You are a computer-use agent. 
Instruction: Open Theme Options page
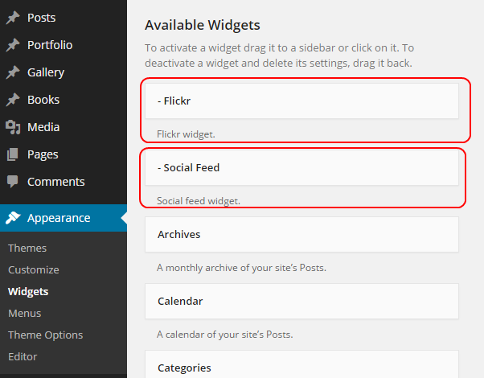(45, 335)
